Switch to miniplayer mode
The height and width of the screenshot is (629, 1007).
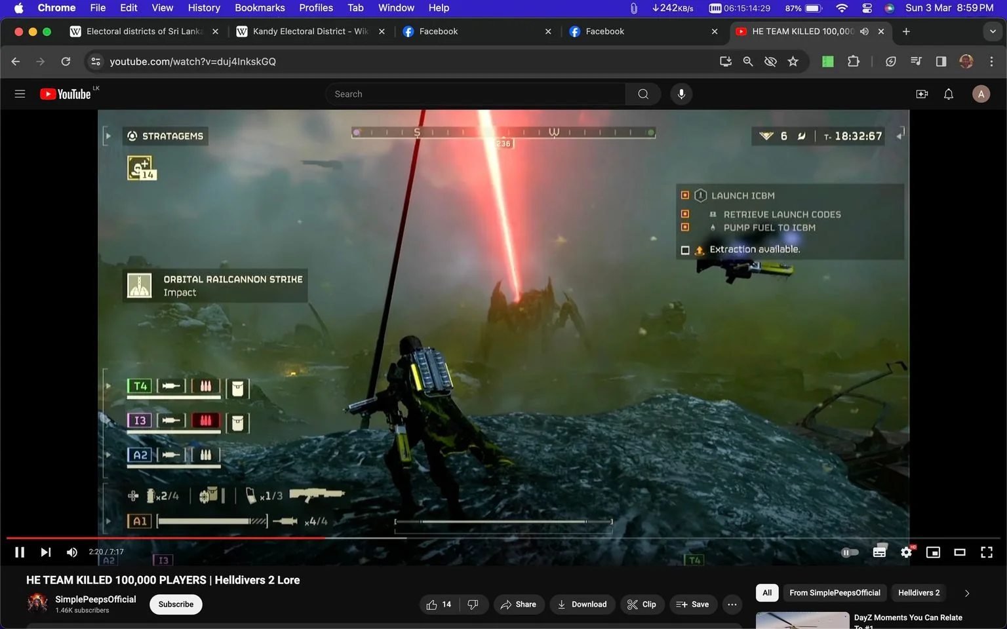pyautogui.click(x=933, y=552)
